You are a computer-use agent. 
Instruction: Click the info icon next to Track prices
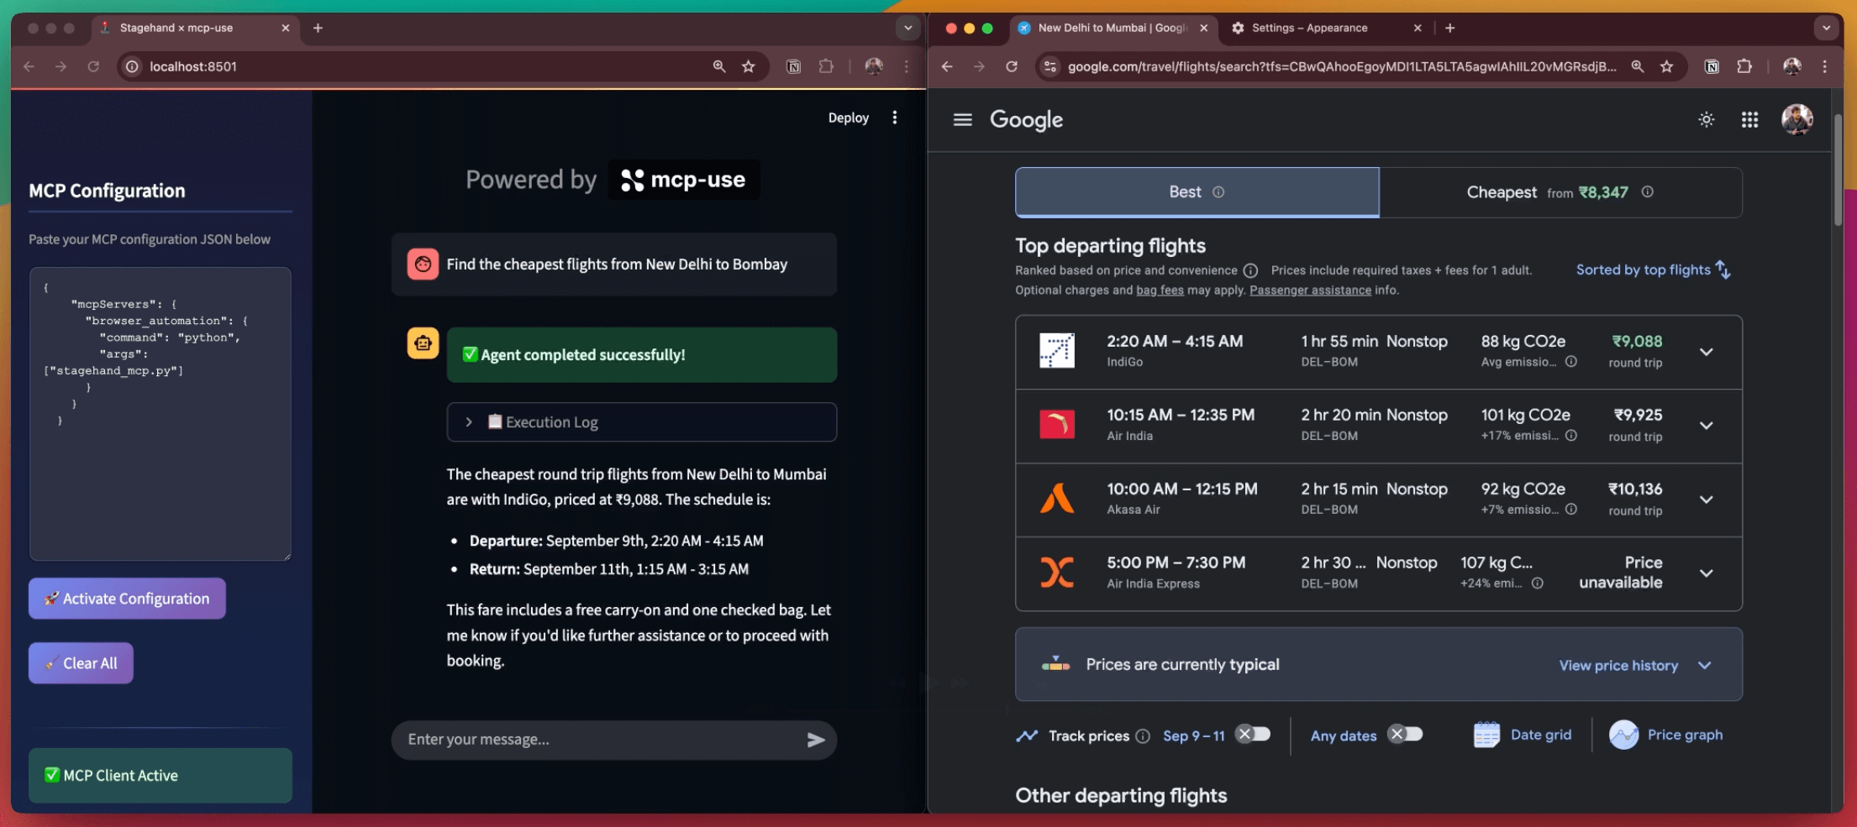(1143, 736)
